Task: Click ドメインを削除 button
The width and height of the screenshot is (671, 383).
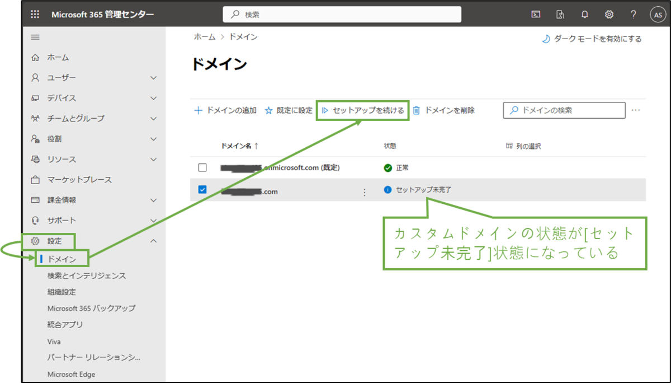Action: (444, 110)
